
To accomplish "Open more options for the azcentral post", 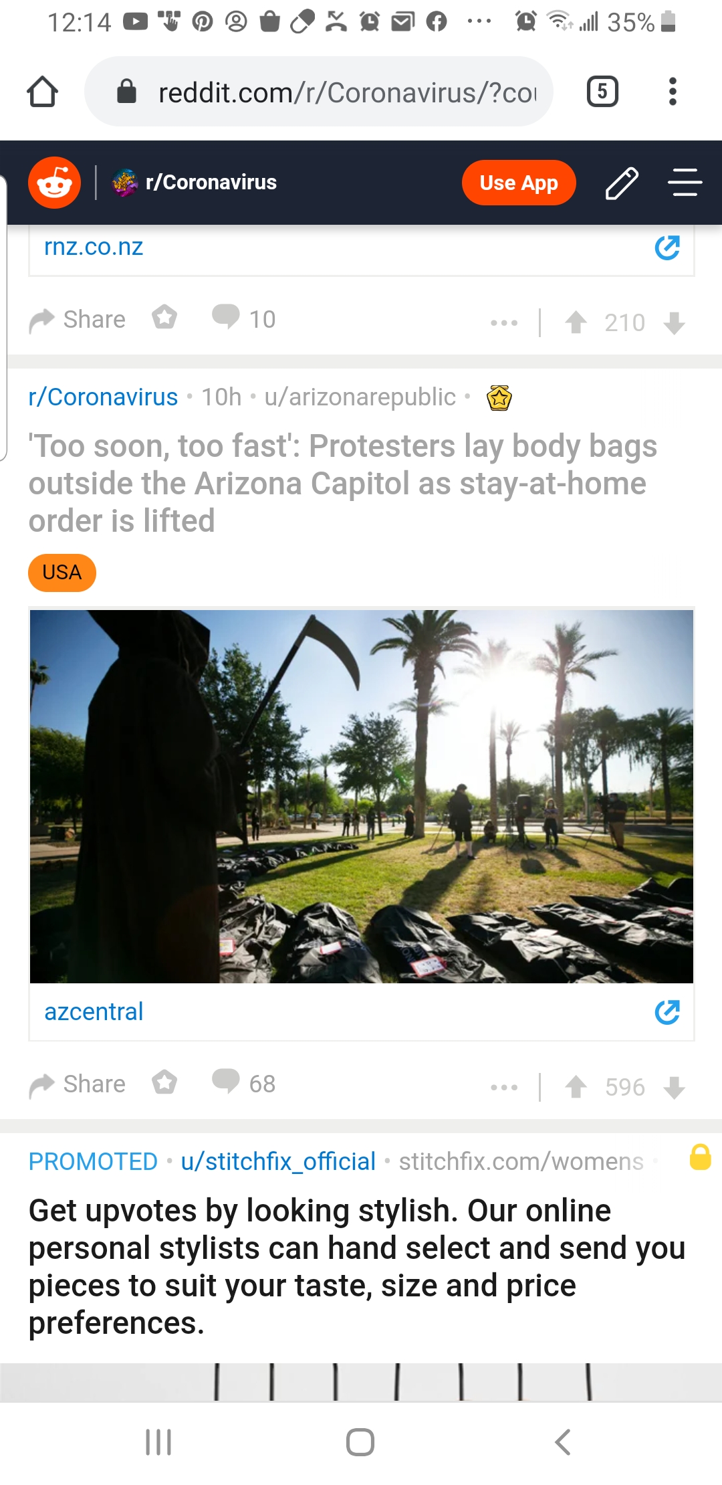I will pyautogui.click(x=504, y=1088).
